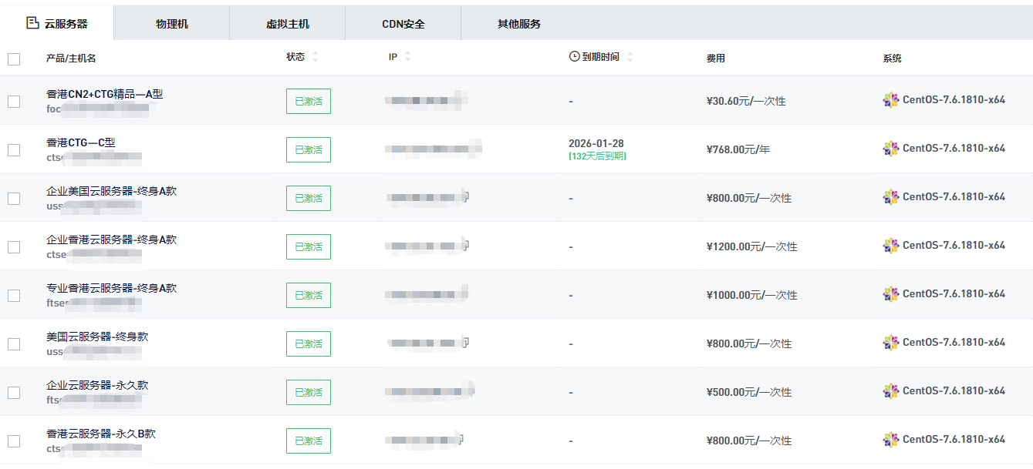
Task: Click the copy icon beside 香港云服务器-永久B款 IP
Action: [x=461, y=437]
